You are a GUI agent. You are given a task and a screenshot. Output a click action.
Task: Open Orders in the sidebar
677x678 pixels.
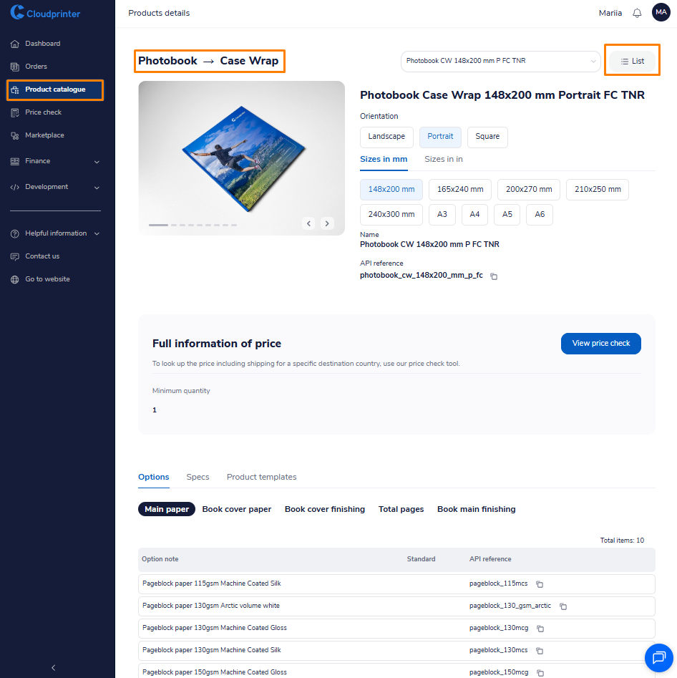coord(36,67)
